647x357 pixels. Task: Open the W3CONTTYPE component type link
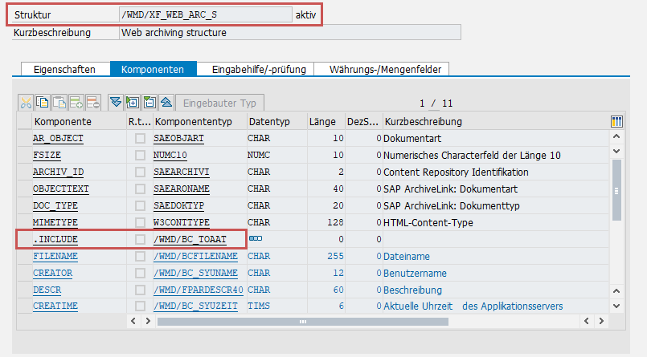[x=182, y=222]
